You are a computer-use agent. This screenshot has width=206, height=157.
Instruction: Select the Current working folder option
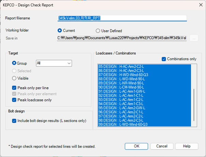click(x=60, y=30)
